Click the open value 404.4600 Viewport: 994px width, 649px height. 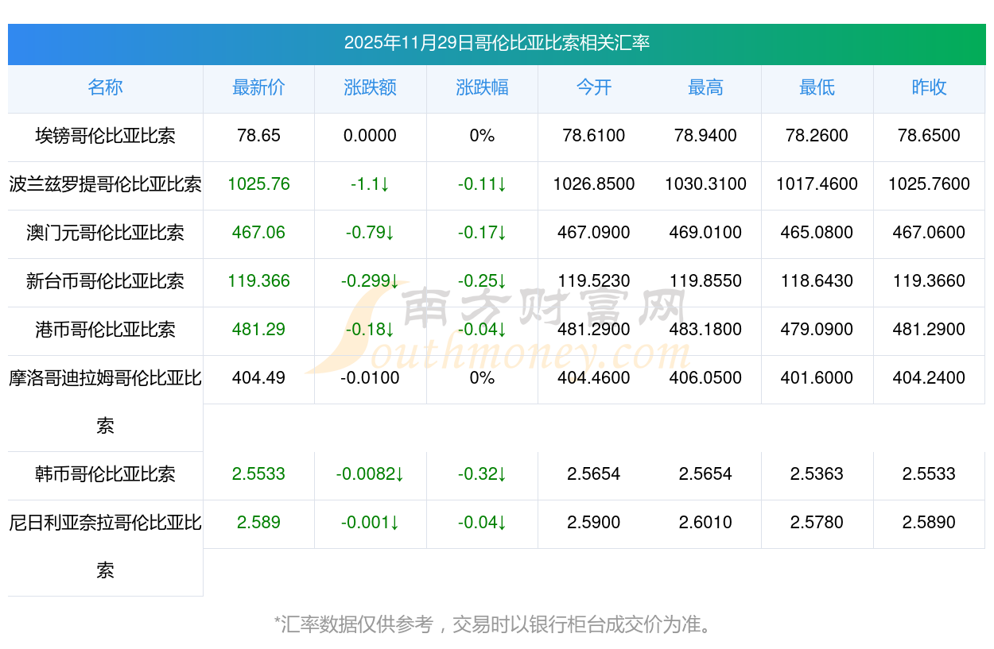(x=594, y=378)
